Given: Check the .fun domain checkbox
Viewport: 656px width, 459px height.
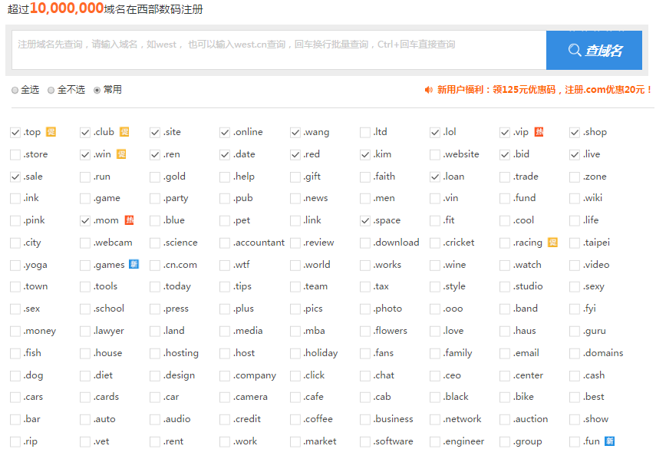Looking at the screenshot, I should 575,441.
